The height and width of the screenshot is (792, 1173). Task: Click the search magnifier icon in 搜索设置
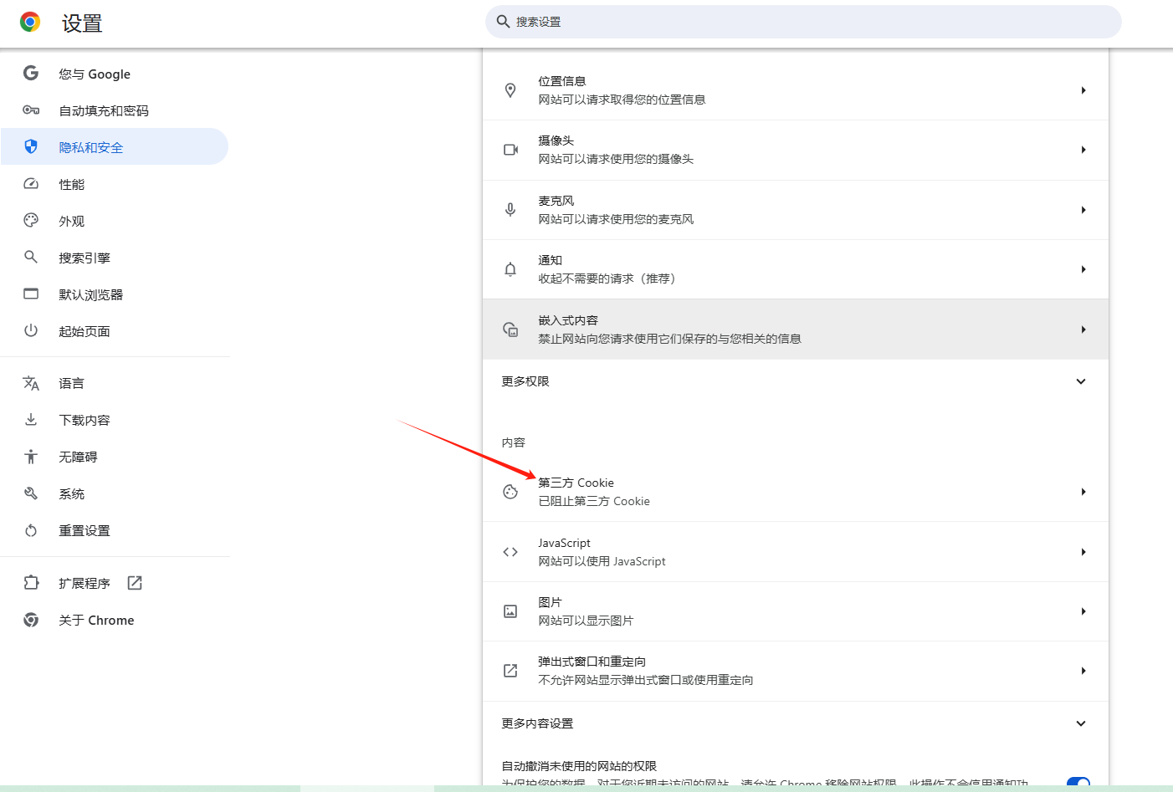[x=503, y=22]
